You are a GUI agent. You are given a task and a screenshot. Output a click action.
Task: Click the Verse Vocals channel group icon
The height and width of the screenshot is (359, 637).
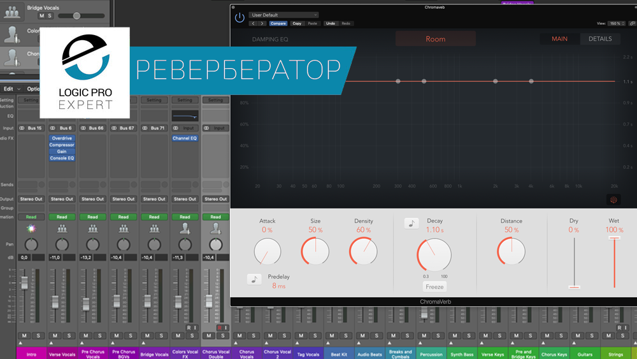62,228
